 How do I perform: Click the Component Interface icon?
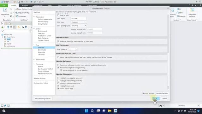point(192,10)
